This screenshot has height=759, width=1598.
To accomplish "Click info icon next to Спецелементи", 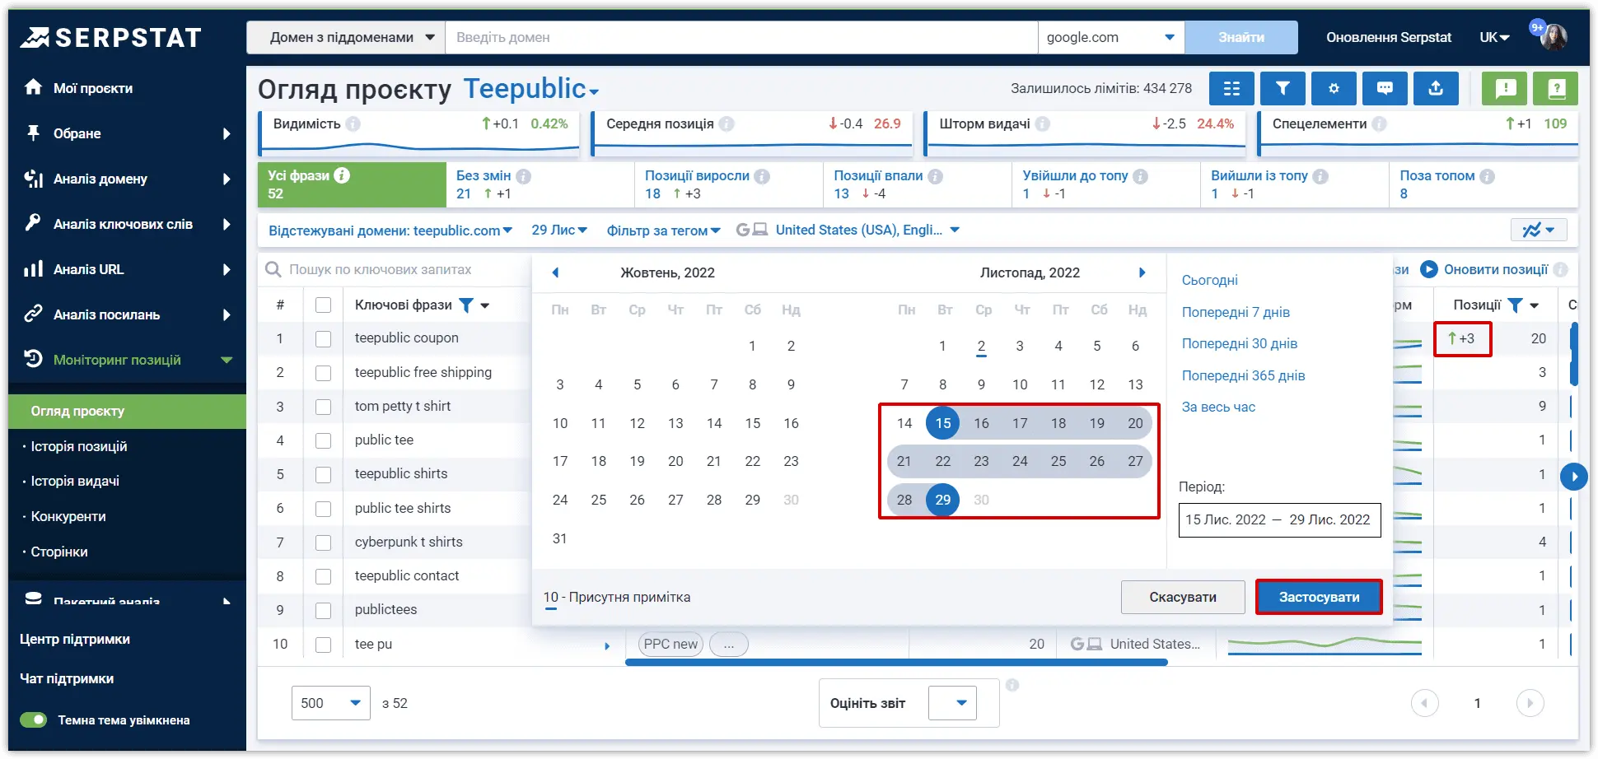I will [1380, 123].
